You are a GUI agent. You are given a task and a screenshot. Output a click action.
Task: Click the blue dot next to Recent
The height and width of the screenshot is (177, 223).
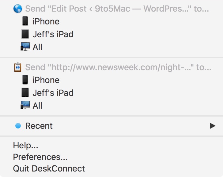click(18, 126)
